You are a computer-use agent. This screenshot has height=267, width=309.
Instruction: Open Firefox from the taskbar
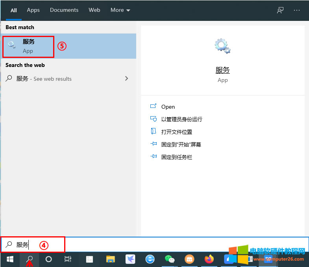(x=209, y=259)
